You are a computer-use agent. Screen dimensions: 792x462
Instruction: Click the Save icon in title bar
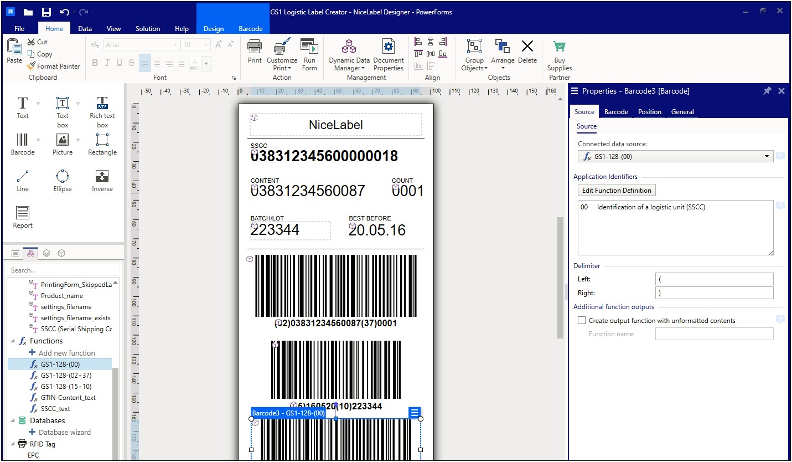click(x=46, y=12)
